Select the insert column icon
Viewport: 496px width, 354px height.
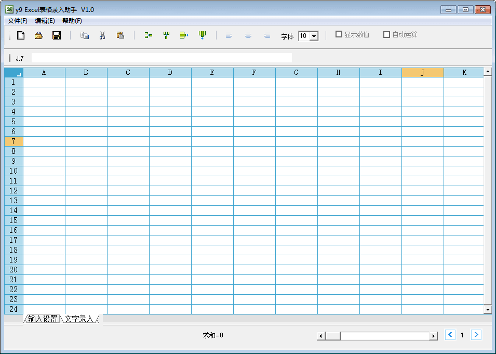pos(166,35)
